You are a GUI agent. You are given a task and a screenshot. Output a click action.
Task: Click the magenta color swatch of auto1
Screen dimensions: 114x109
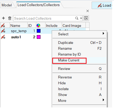coord(39,37)
